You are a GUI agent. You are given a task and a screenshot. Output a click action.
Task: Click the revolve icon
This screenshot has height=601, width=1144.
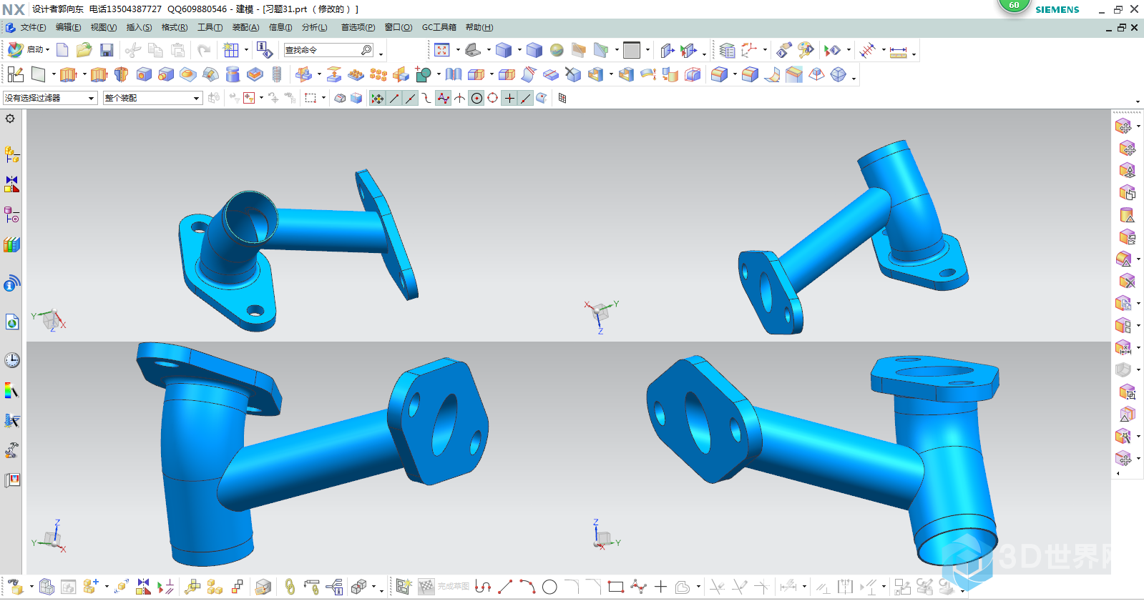click(121, 74)
